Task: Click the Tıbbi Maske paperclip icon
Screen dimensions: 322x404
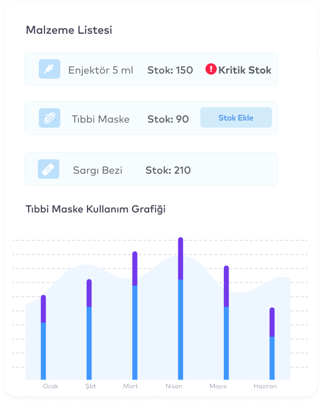Action: 50,118
